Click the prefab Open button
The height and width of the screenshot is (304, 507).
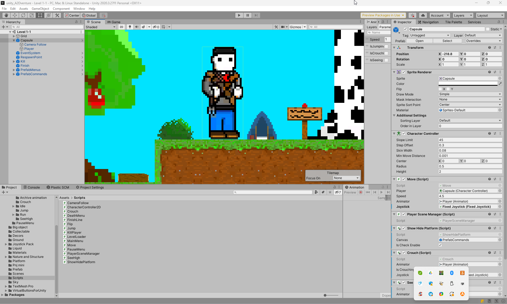click(x=419, y=41)
